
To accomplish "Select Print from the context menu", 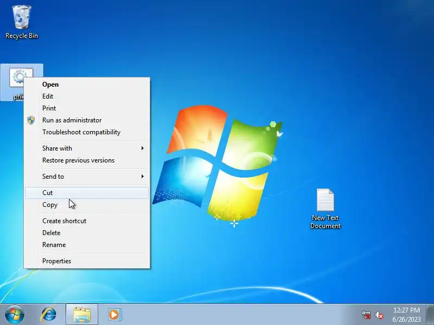I will pyautogui.click(x=87, y=108).
